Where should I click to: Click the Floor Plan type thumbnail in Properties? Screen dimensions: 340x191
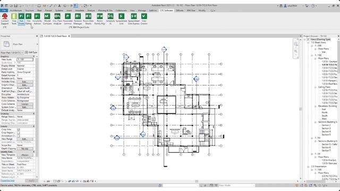point(6,44)
